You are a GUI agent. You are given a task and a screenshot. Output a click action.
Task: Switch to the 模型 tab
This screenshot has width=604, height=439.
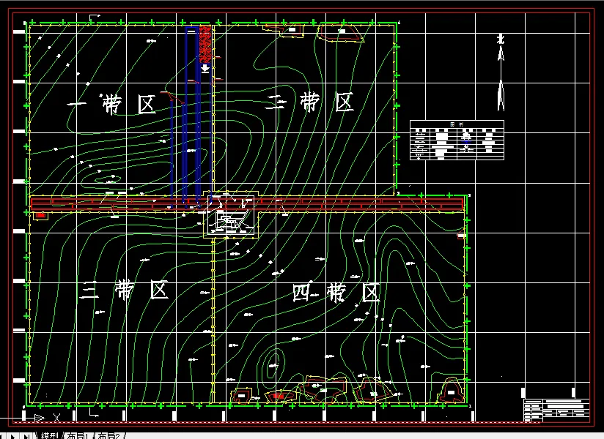coord(49,436)
